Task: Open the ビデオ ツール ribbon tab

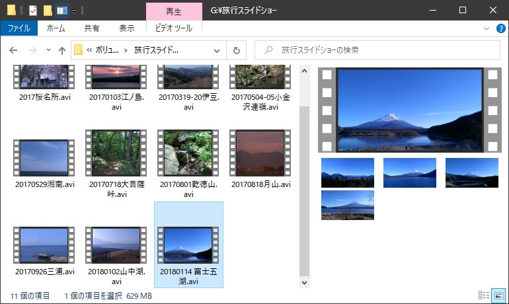Action: pyautogui.click(x=174, y=28)
